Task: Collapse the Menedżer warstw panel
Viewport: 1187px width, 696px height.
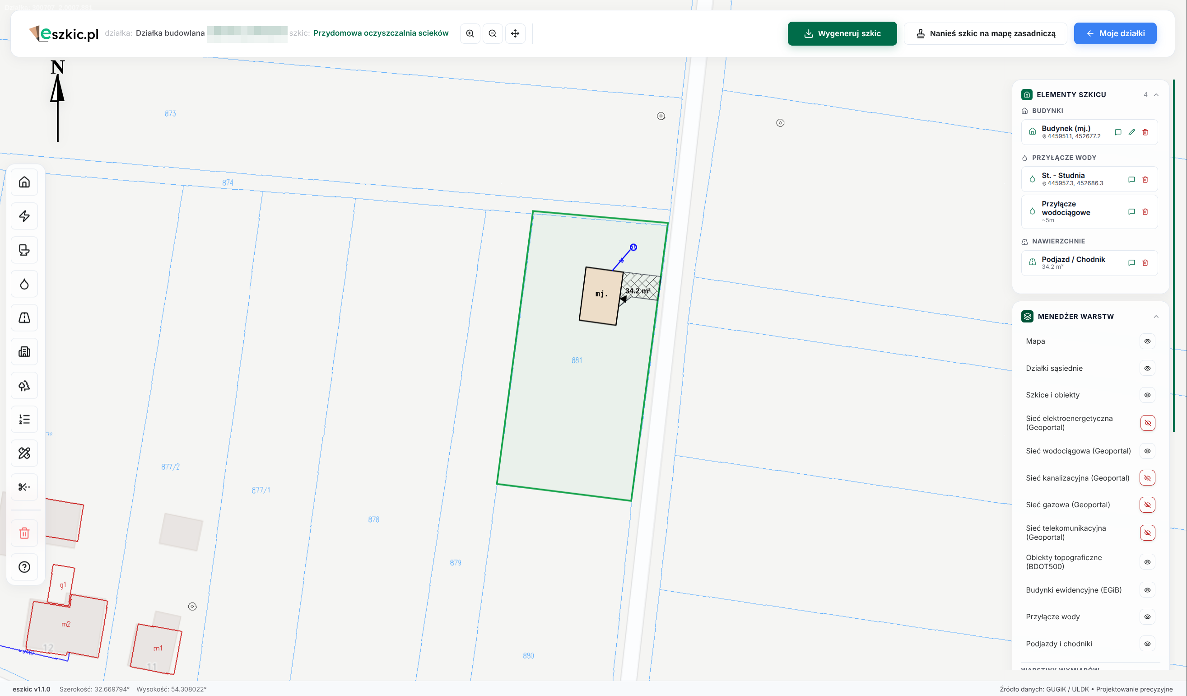Action: [x=1156, y=317]
